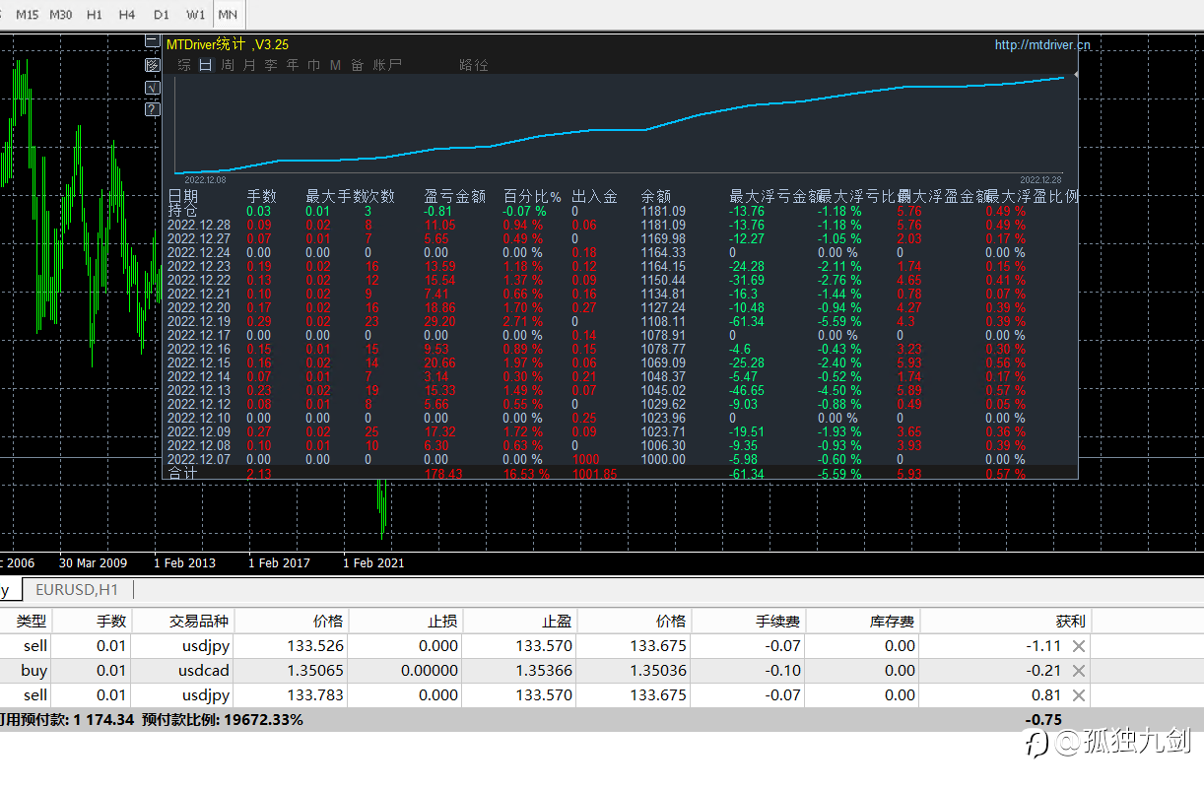This screenshot has width=1204, height=789.
Task: Click the 余额 column heading
Action: click(656, 196)
